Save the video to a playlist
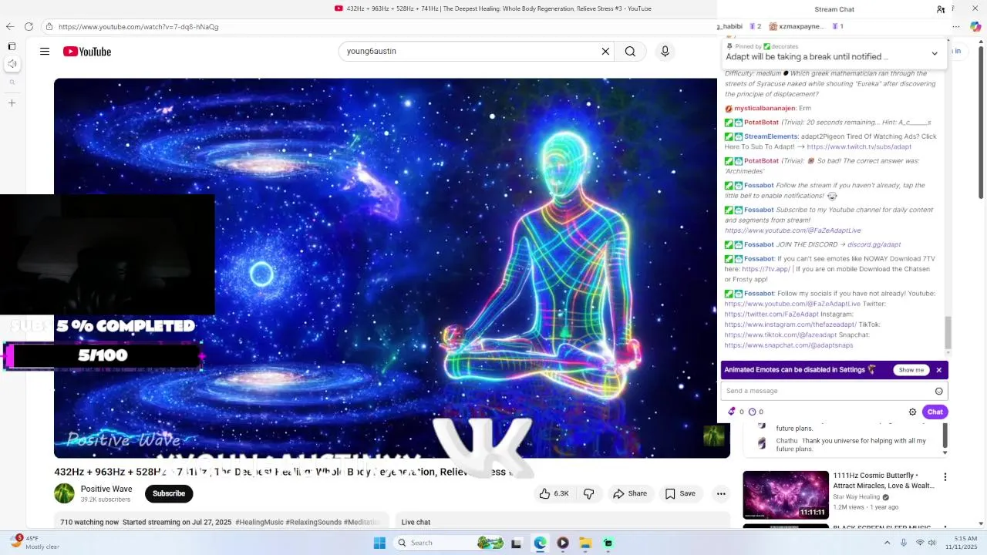 coord(680,493)
